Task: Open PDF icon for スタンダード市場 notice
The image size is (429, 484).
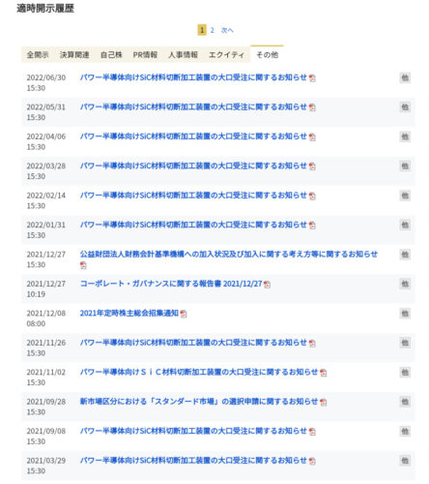Action: (x=323, y=402)
